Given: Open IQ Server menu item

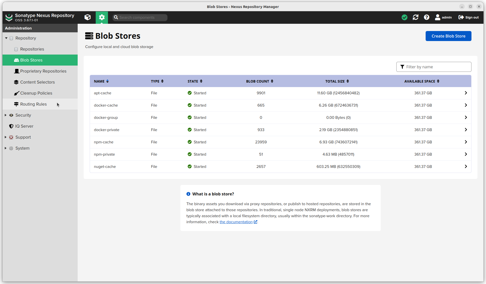Looking at the screenshot, I should [x=40, y=126].
